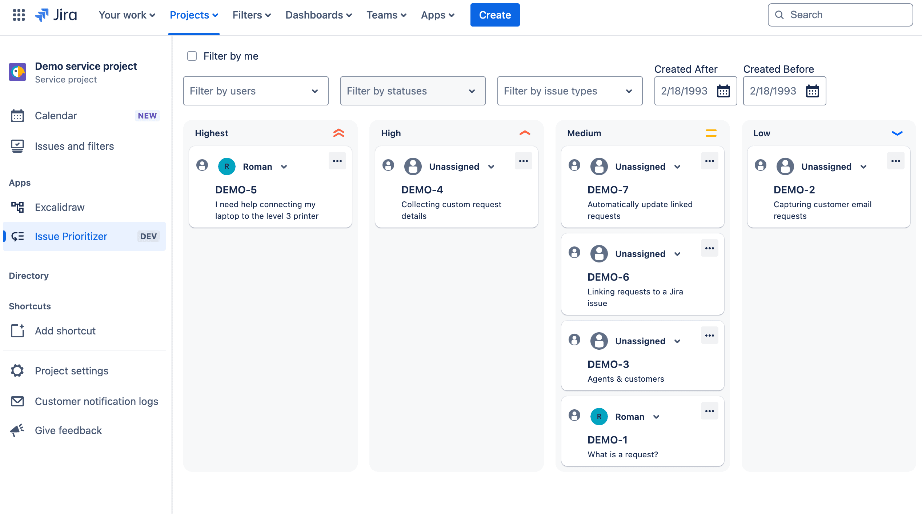Expand the Filter by issue types dropdown
The image size is (922, 514).
pyautogui.click(x=570, y=91)
